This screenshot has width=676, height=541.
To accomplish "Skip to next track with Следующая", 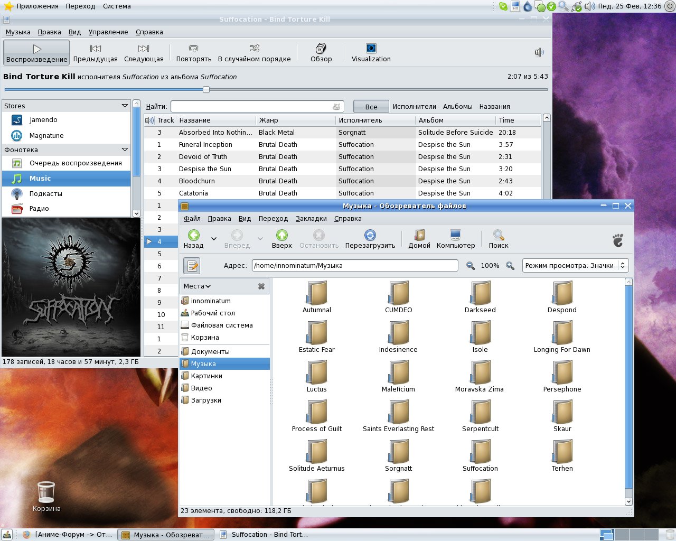I will point(144,53).
